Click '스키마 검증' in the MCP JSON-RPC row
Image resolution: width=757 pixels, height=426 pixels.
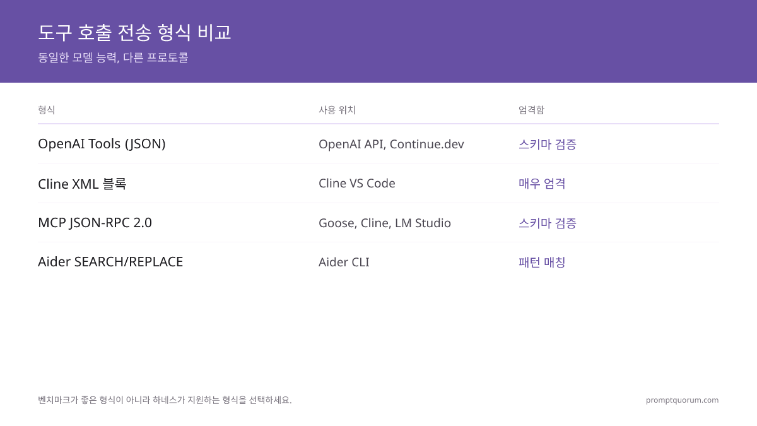click(x=548, y=223)
